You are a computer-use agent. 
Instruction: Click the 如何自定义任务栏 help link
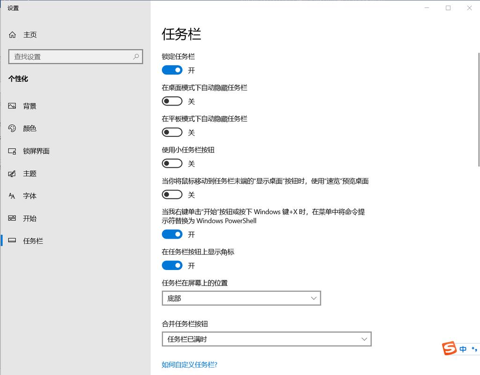click(189, 364)
